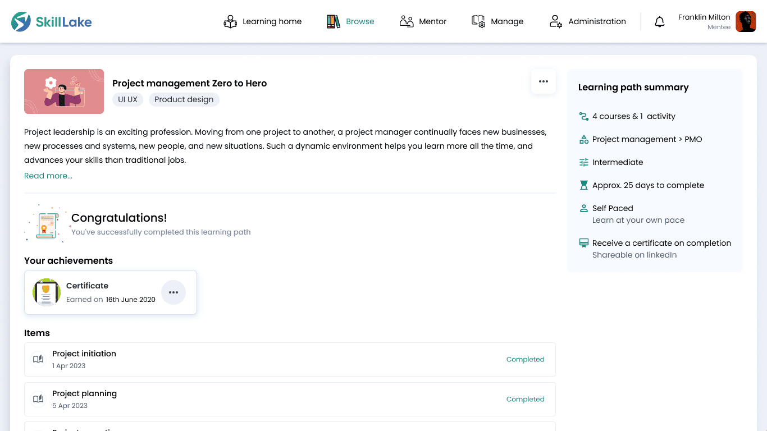Click the 16th June 2020 earned date

pos(131,300)
